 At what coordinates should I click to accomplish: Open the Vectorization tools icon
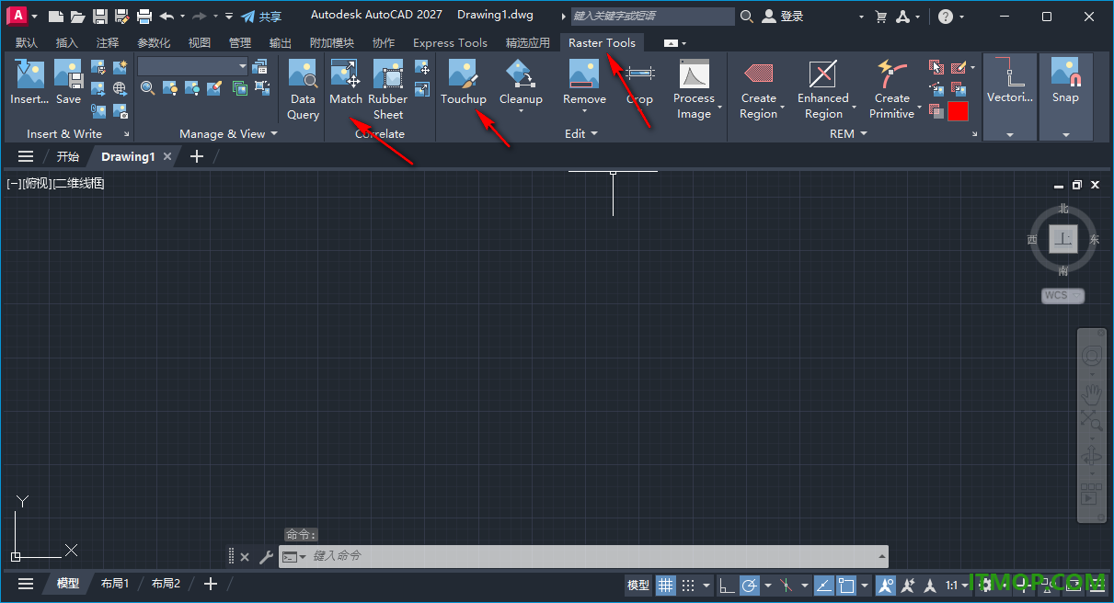[1009, 74]
